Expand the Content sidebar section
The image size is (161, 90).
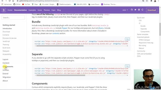click(6, 63)
